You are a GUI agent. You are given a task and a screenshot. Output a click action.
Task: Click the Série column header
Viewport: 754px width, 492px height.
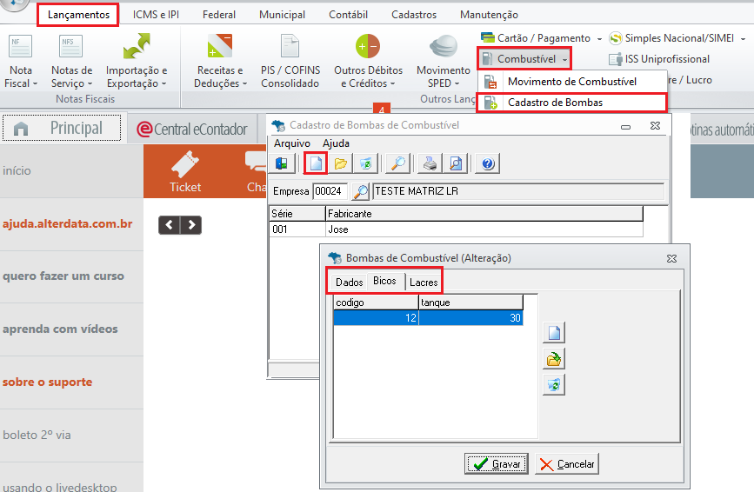[x=297, y=213]
